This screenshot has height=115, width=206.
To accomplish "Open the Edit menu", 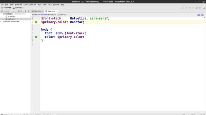I will (6, 4).
